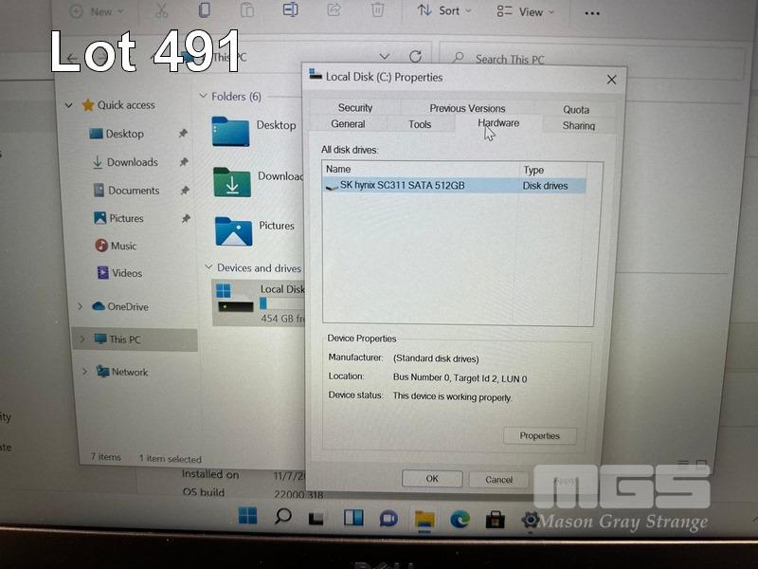Click the Delete trash icon in toolbar
Screen dimensions: 758x569
coord(377,10)
